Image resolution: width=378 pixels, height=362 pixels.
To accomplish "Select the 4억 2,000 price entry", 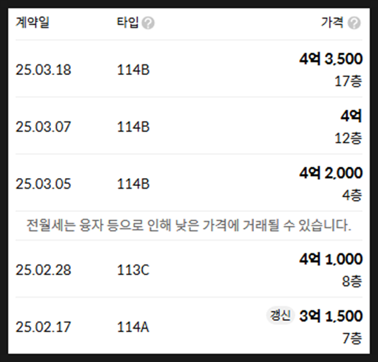I will [331, 173].
